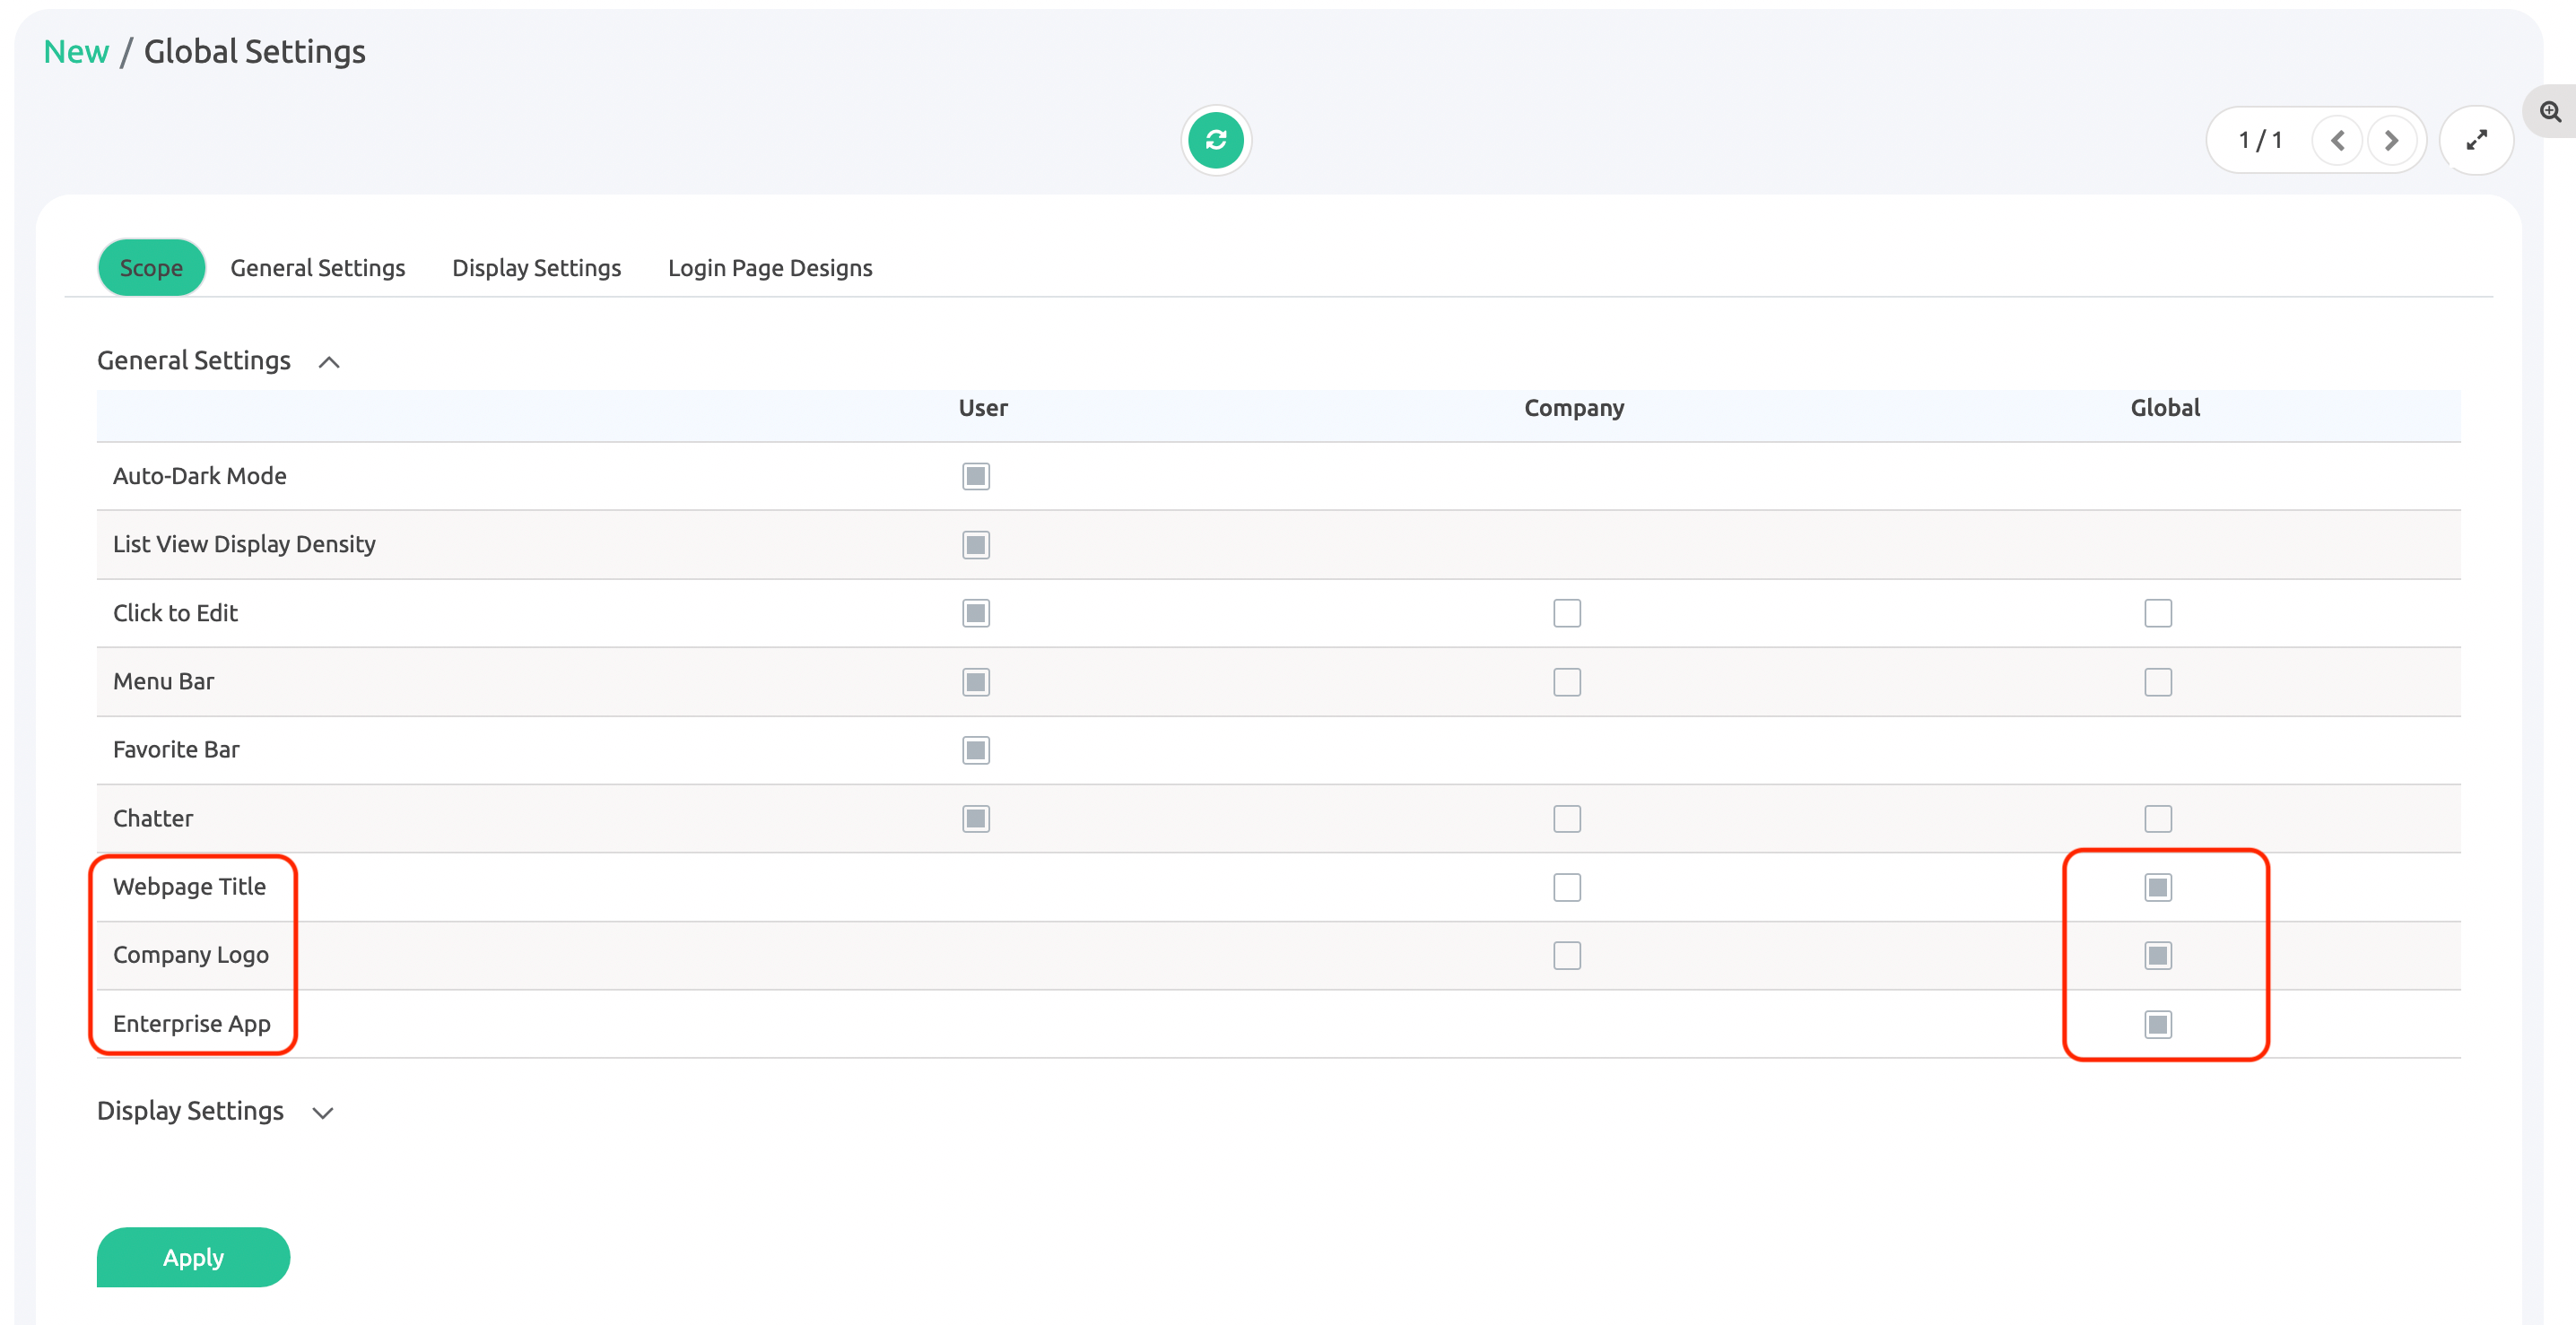The width and height of the screenshot is (2576, 1325).
Task: Click the New breadcrumb link
Action: [x=76, y=51]
